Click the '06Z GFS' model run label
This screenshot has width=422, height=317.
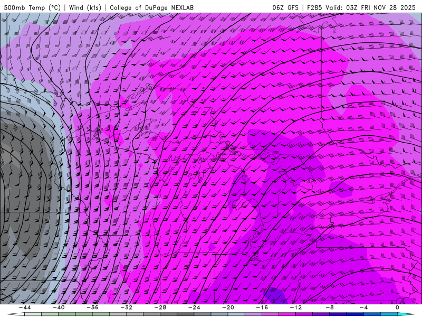coord(285,7)
